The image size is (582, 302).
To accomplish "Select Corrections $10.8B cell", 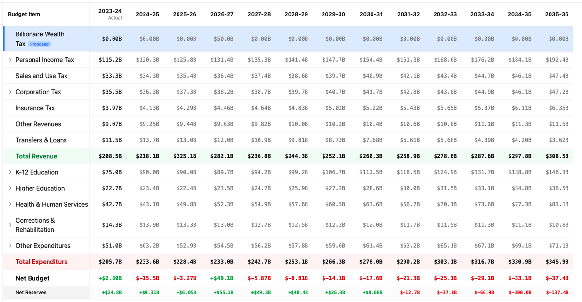I will tap(558, 225).
